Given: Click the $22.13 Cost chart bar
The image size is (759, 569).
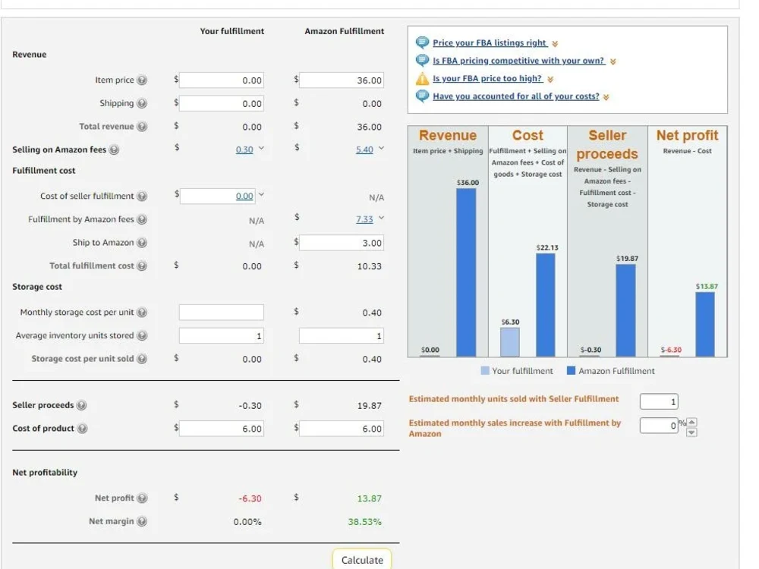Looking at the screenshot, I should coord(546,305).
